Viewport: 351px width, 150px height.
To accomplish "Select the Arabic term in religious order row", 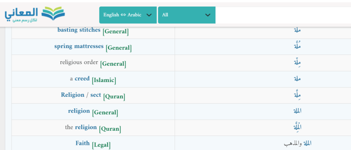I will [x=297, y=62].
